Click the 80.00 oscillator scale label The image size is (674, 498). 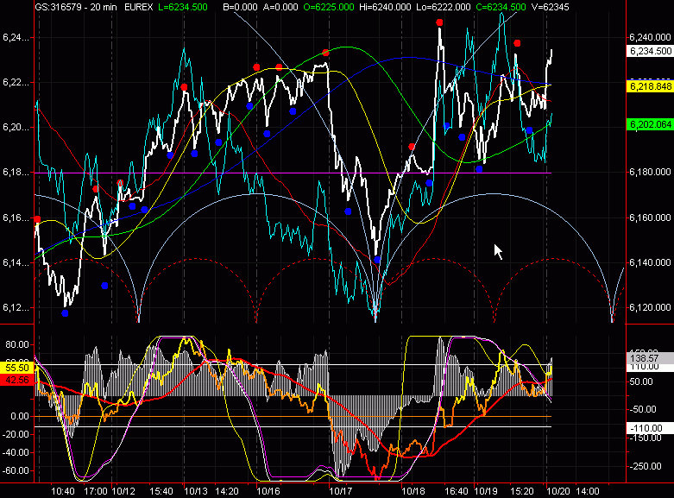pyautogui.click(x=17, y=344)
